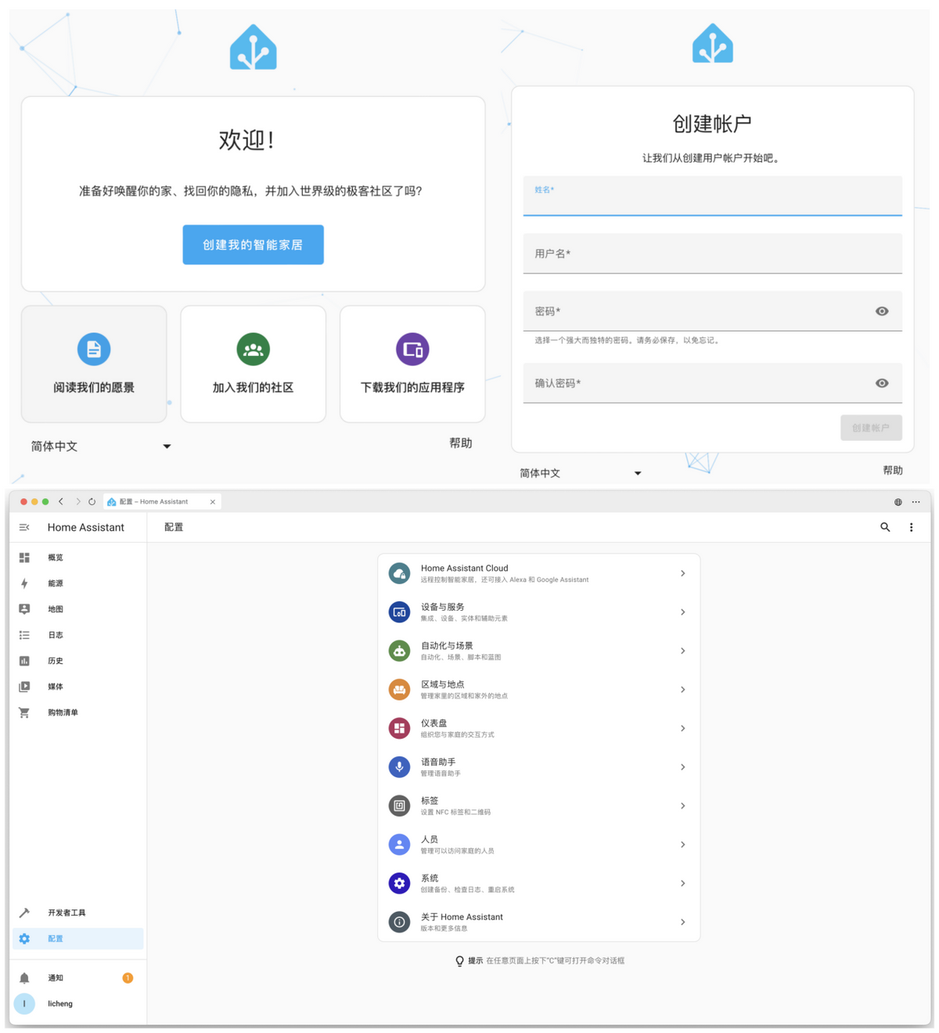
Task: Click the robot icon for 自动化与场景
Action: pos(399,651)
